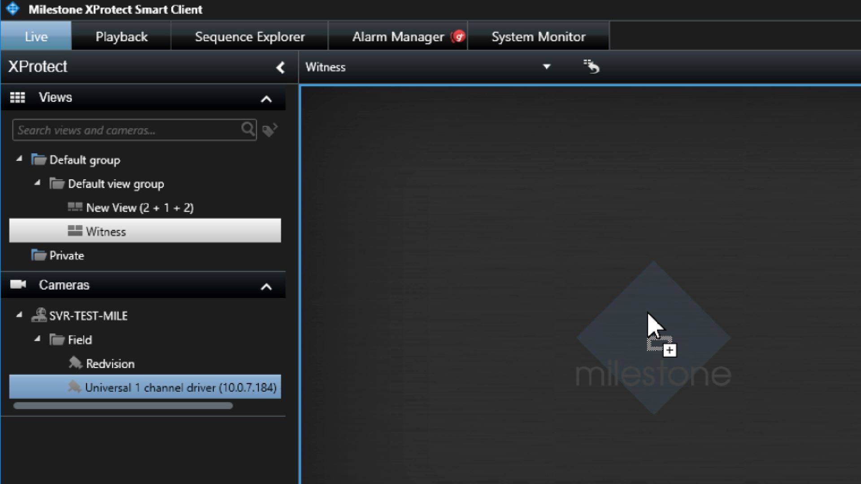
Task: Select the SVR-TEST-MILE server node
Action: pyautogui.click(x=88, y=316)
